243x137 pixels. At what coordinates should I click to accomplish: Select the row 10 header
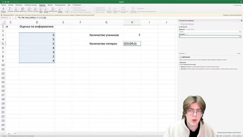[x=3, y=65]
